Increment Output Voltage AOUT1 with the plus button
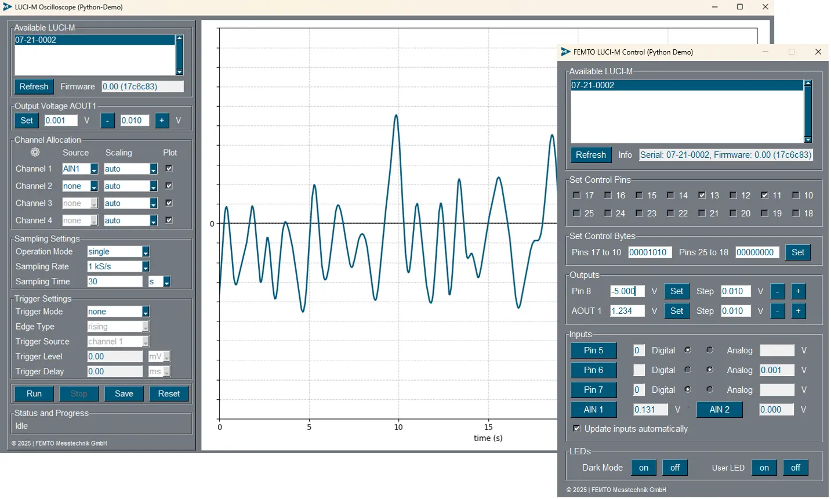 tap(162, 120)
